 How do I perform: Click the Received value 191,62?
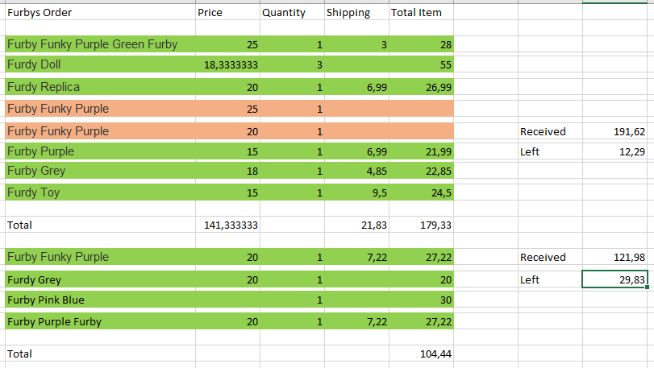click(x=629, y=132)
